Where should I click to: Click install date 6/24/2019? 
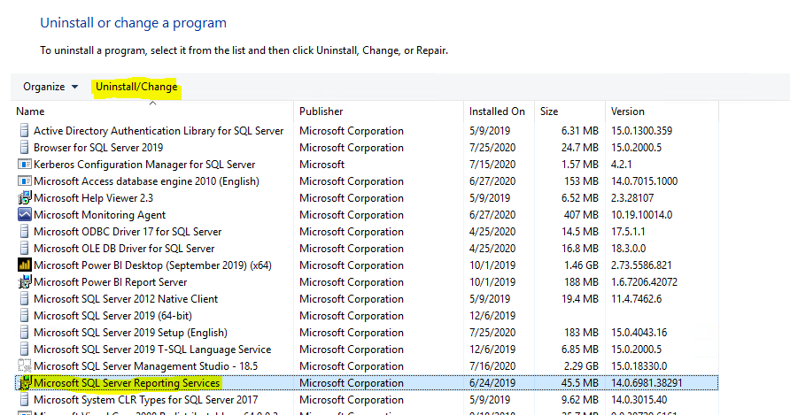click(492, 383)
